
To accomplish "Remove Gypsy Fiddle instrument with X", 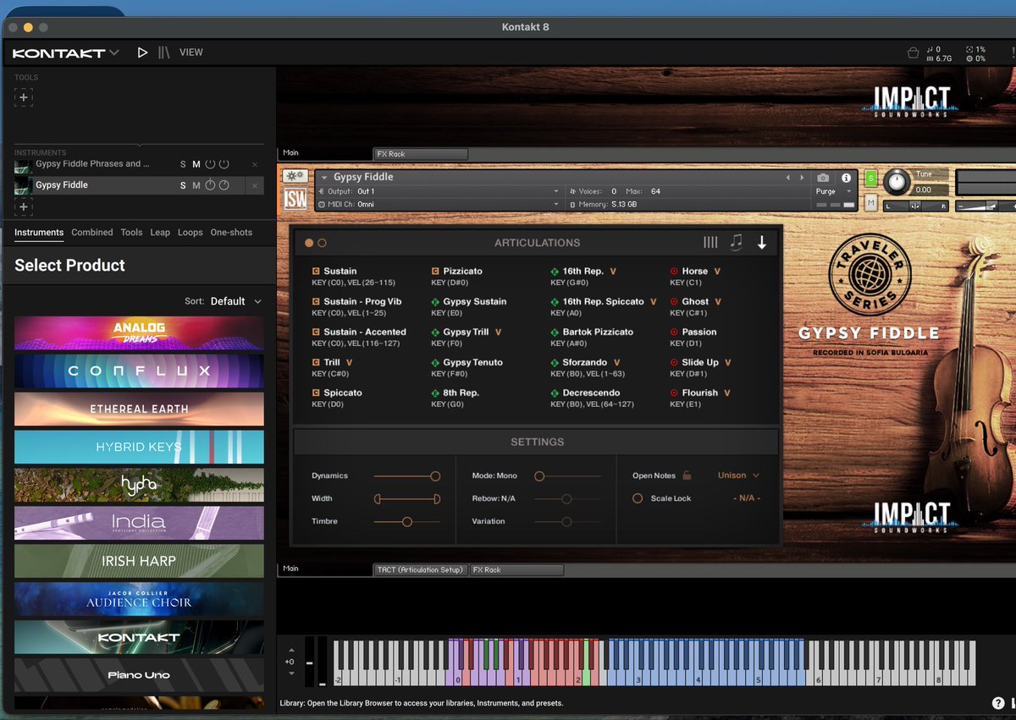I will click(255, 185).
